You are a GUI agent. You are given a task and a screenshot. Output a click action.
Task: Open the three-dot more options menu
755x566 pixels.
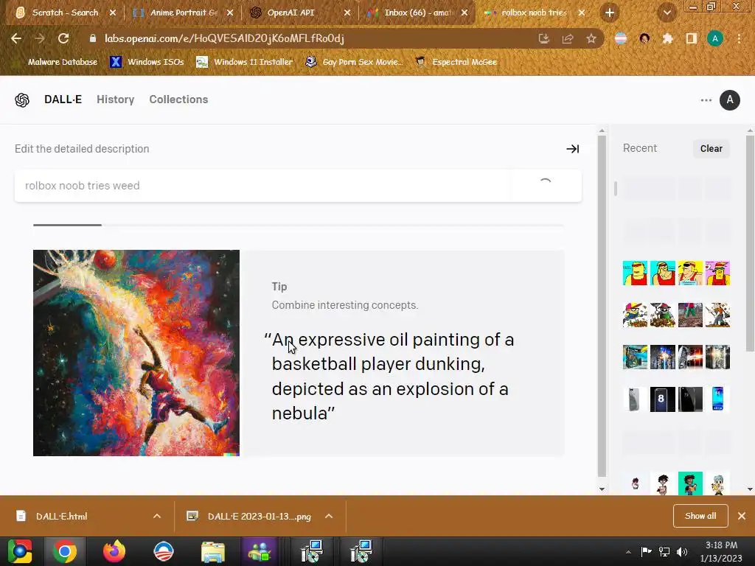pos(706,100)
